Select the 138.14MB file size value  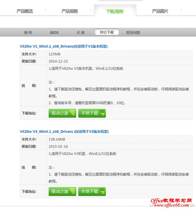[x=57, y=139]
